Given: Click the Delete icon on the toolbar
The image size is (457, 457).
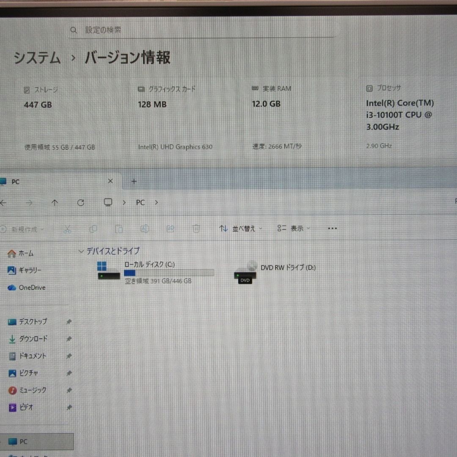Looking at the screenshot, I should coord(196,228).
